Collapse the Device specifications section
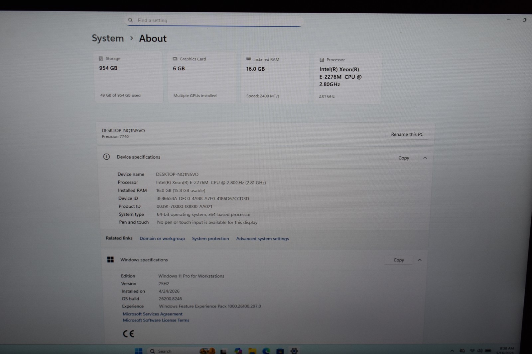532x354 pixels. pos(425,158)
